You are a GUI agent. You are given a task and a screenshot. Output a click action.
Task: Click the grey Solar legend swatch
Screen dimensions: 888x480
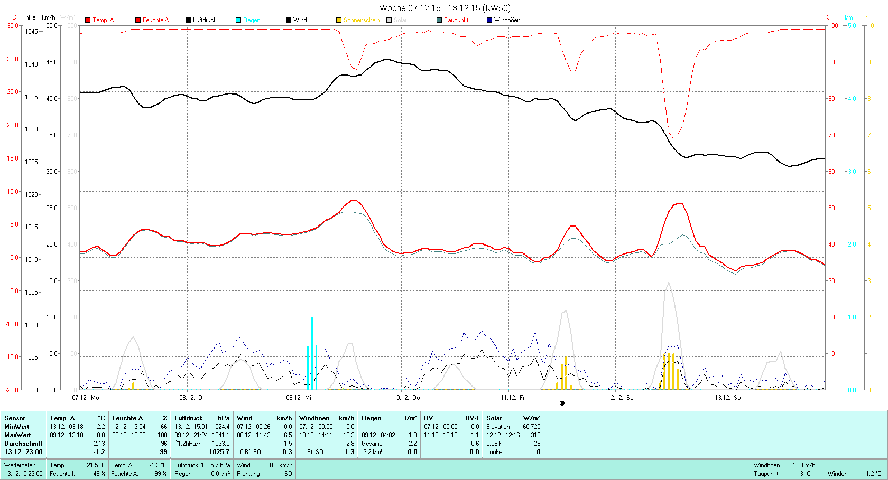(389, 20)
